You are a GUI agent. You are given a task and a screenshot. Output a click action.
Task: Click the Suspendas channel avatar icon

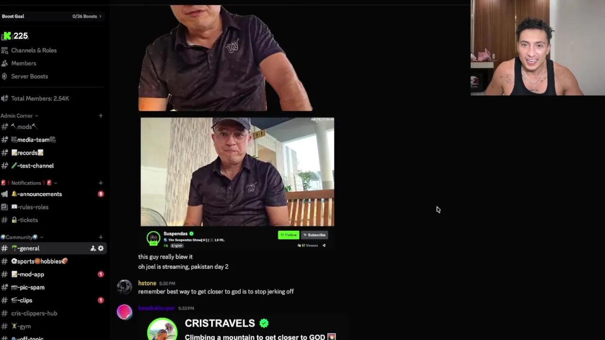(153, 238)
